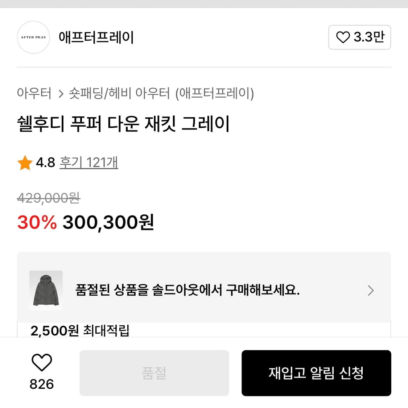408x408 pixels.
Task: Expand the 2,500원 최대적립 rewards row
Action: coord(80,330)
